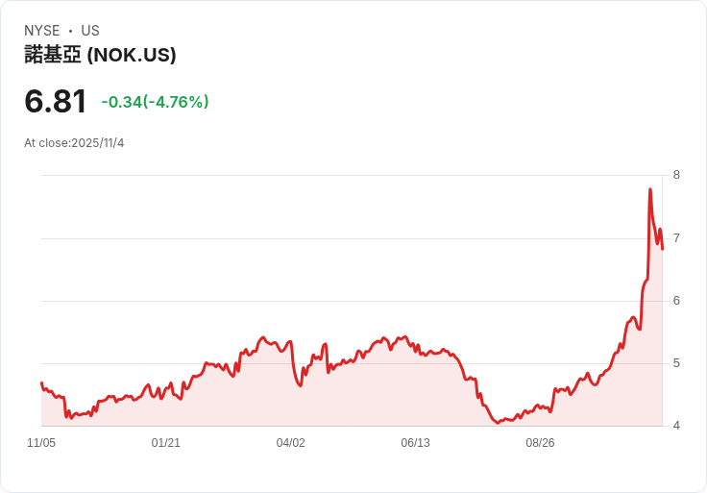Screen dimensions: 707x493
Task: Click the 8 label on the price axis
Action: tap(676, 175)
